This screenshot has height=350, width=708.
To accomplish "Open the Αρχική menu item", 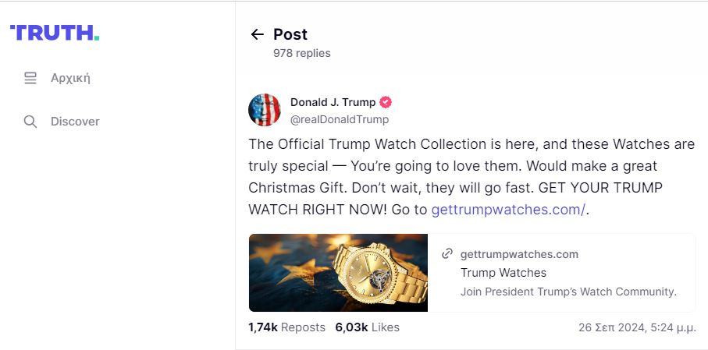I will (x=70, y=78).
